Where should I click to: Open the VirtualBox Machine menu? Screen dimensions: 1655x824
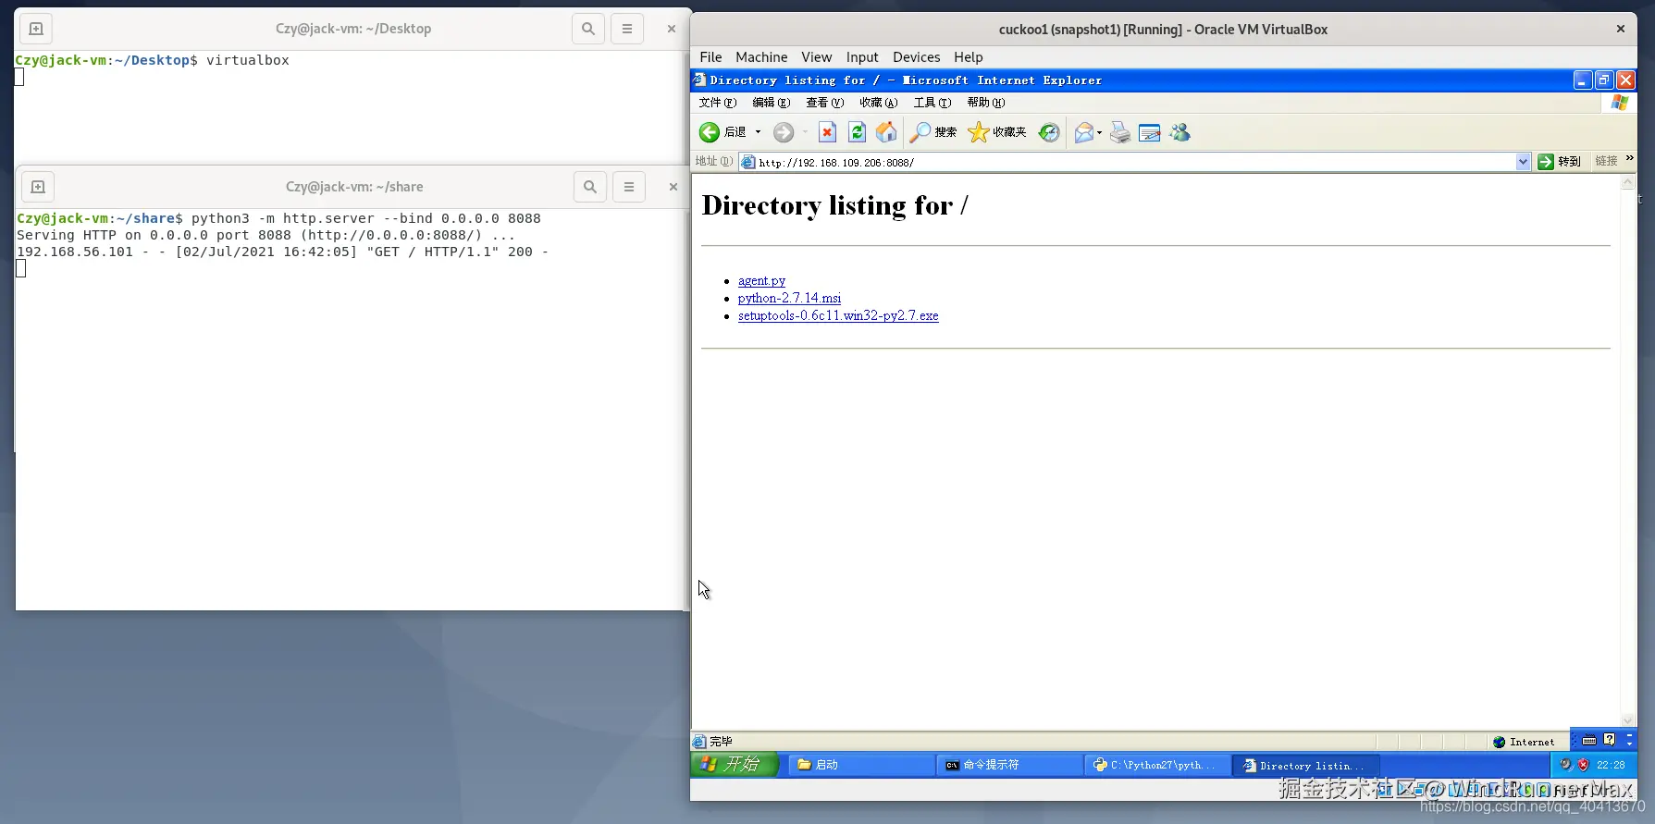pyautogui.click(x=761, y=57)
